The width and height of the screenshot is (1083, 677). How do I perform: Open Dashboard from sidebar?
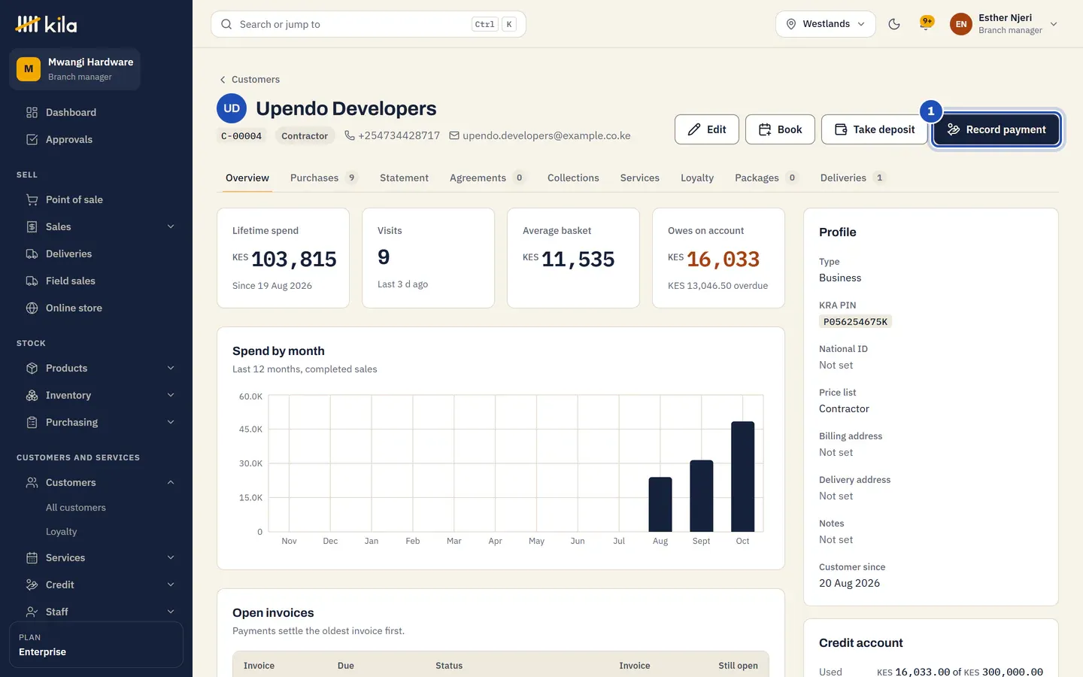[96, 112]
